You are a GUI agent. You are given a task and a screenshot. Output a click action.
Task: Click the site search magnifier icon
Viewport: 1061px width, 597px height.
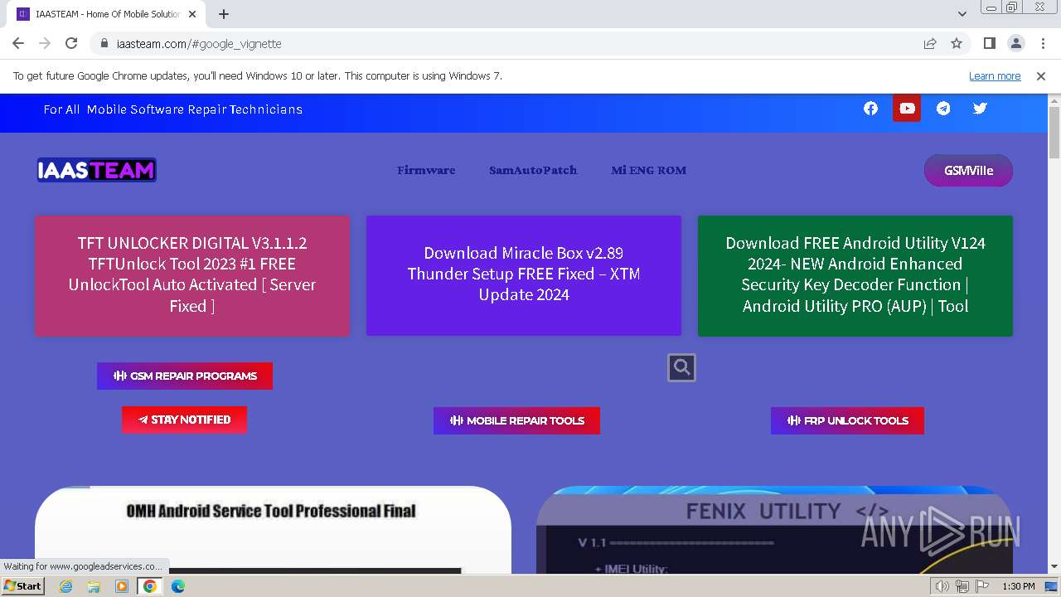(681, 367)
